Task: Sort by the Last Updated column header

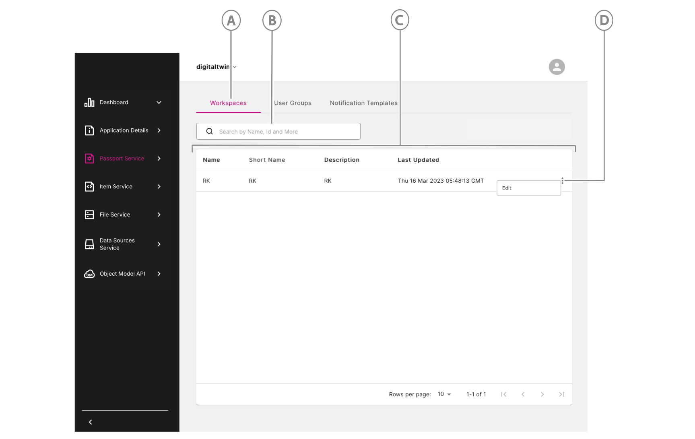Action: 418,160
